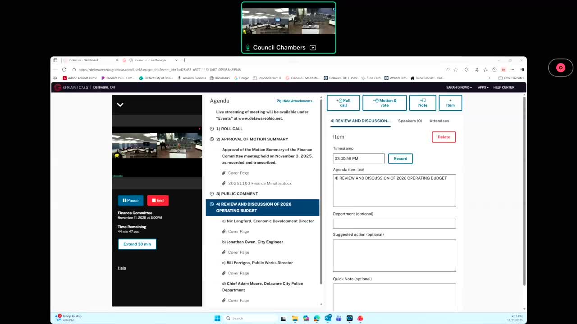
Task: Open File Explorer from the taskbar
Action: pyautogui.click(x=295, y=318)
